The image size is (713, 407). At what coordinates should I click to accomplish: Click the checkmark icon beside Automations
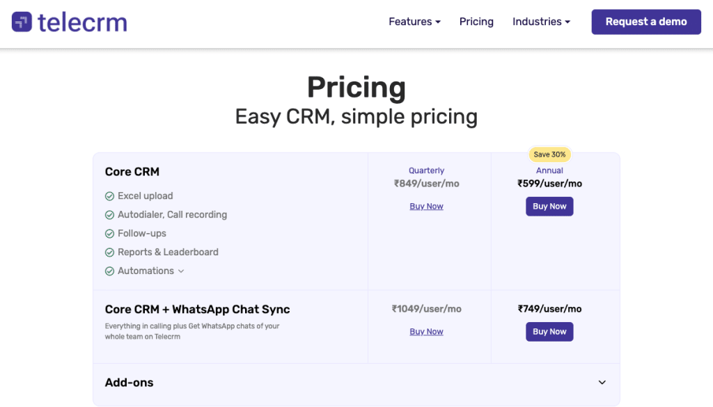click(x=109, y=271)
